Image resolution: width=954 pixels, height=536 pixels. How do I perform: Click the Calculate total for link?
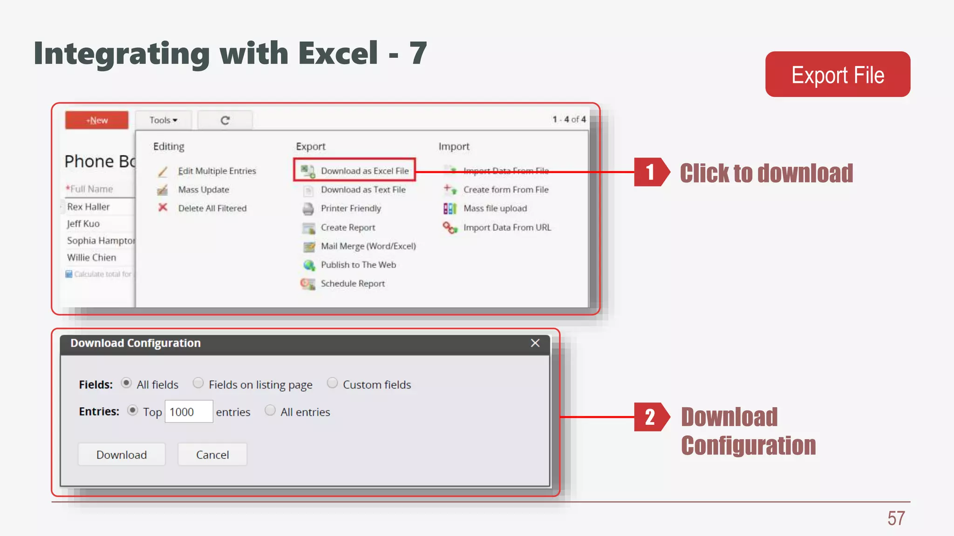[x=103, y=275]
